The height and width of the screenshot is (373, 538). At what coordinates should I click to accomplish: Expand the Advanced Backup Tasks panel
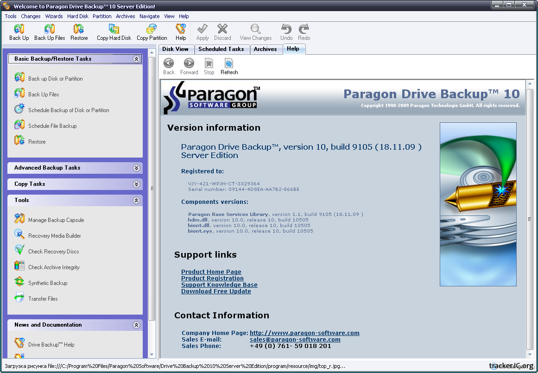click(136, 168)
